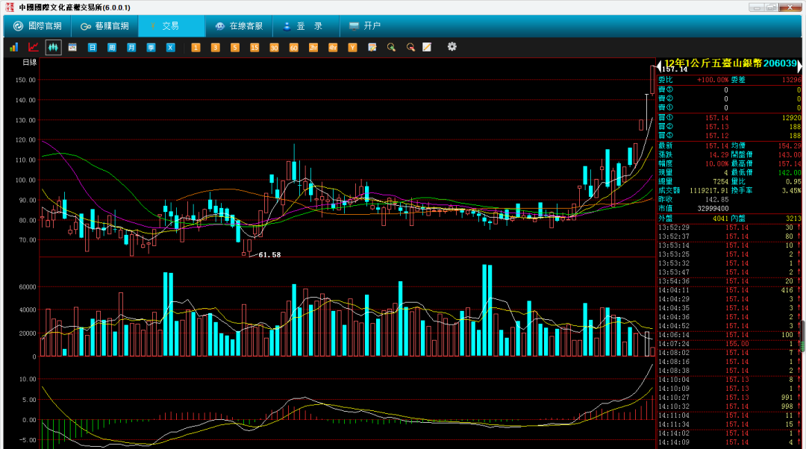Switch to the red line chart view
The height and width of the screenshot is (449, 806).
click(x=34, y=47)
